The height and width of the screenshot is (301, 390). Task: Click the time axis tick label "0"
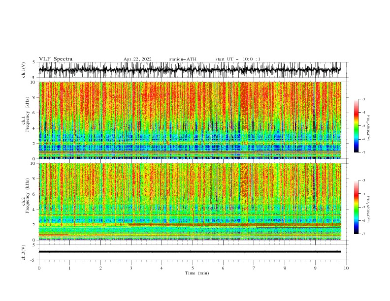(x=39, y=268)
